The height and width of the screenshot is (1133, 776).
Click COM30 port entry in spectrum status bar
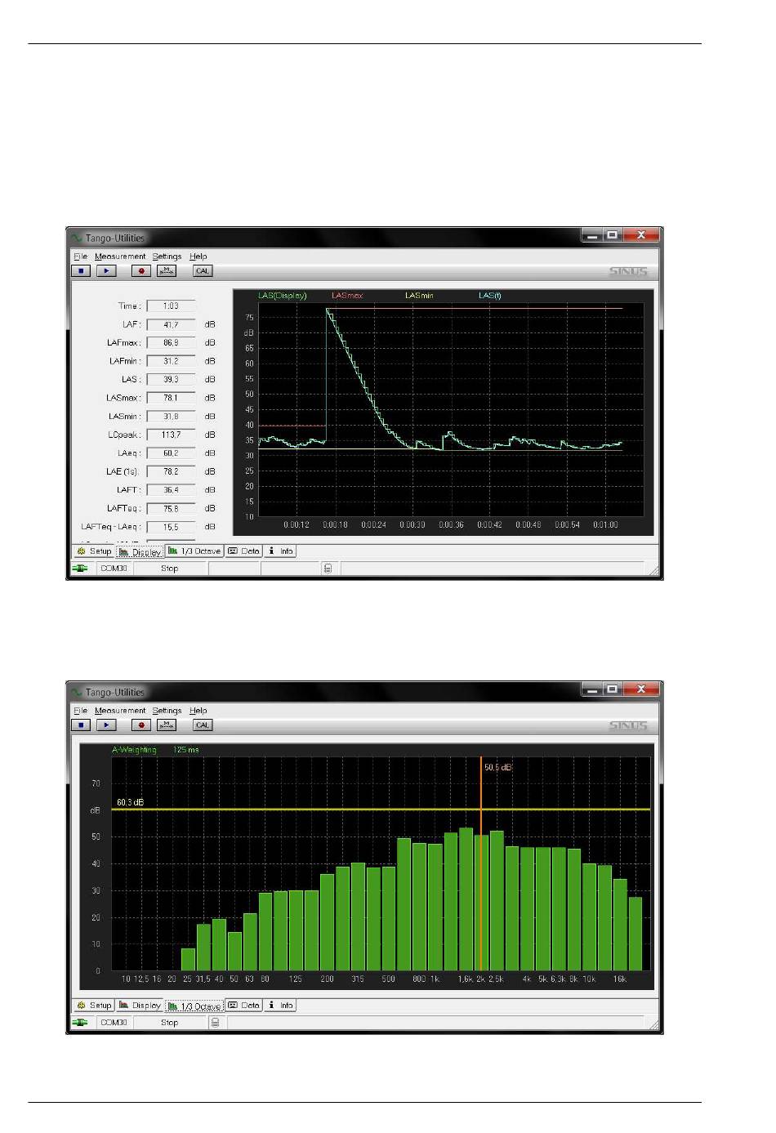pyautogui.click(x=114, y=1023)
